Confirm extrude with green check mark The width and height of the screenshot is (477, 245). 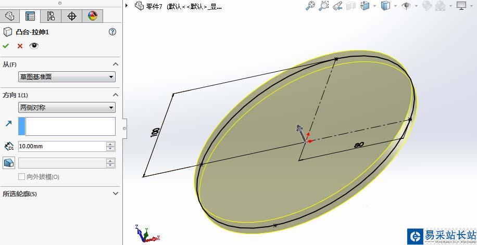6,46
